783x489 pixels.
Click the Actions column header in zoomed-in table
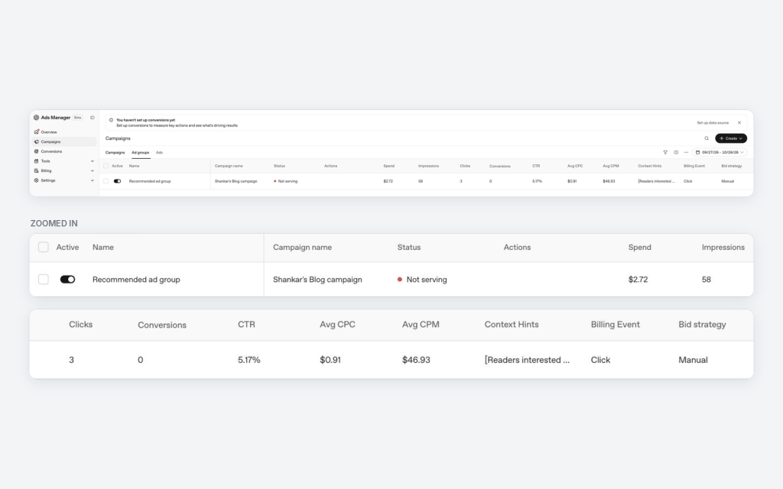517,247
